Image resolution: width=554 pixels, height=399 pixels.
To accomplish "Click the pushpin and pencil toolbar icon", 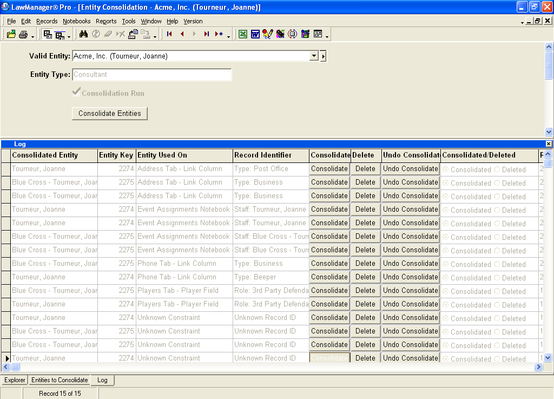I will coord(267,34).
